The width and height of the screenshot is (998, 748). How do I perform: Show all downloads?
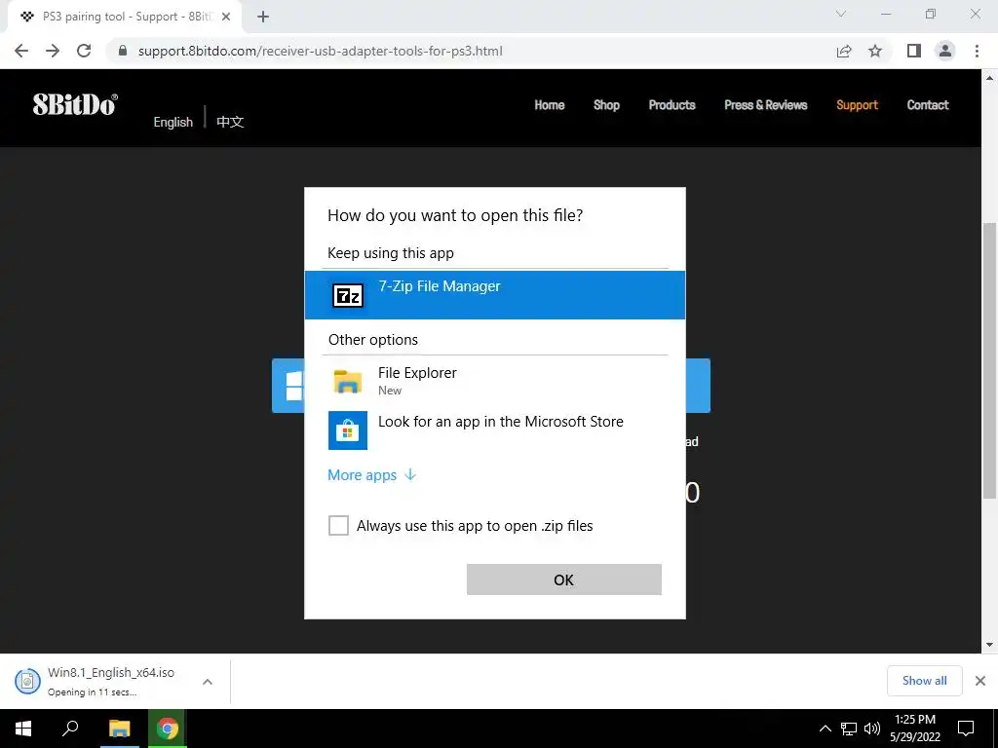(x=924, y=681)
